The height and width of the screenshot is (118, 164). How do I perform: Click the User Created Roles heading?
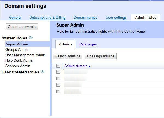point(20,72)
